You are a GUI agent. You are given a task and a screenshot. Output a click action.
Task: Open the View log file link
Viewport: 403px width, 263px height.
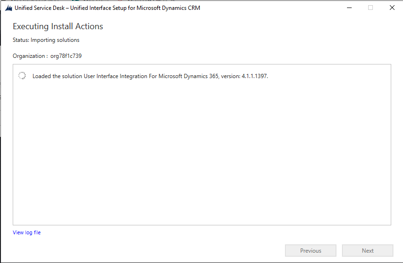coord(27,232)
